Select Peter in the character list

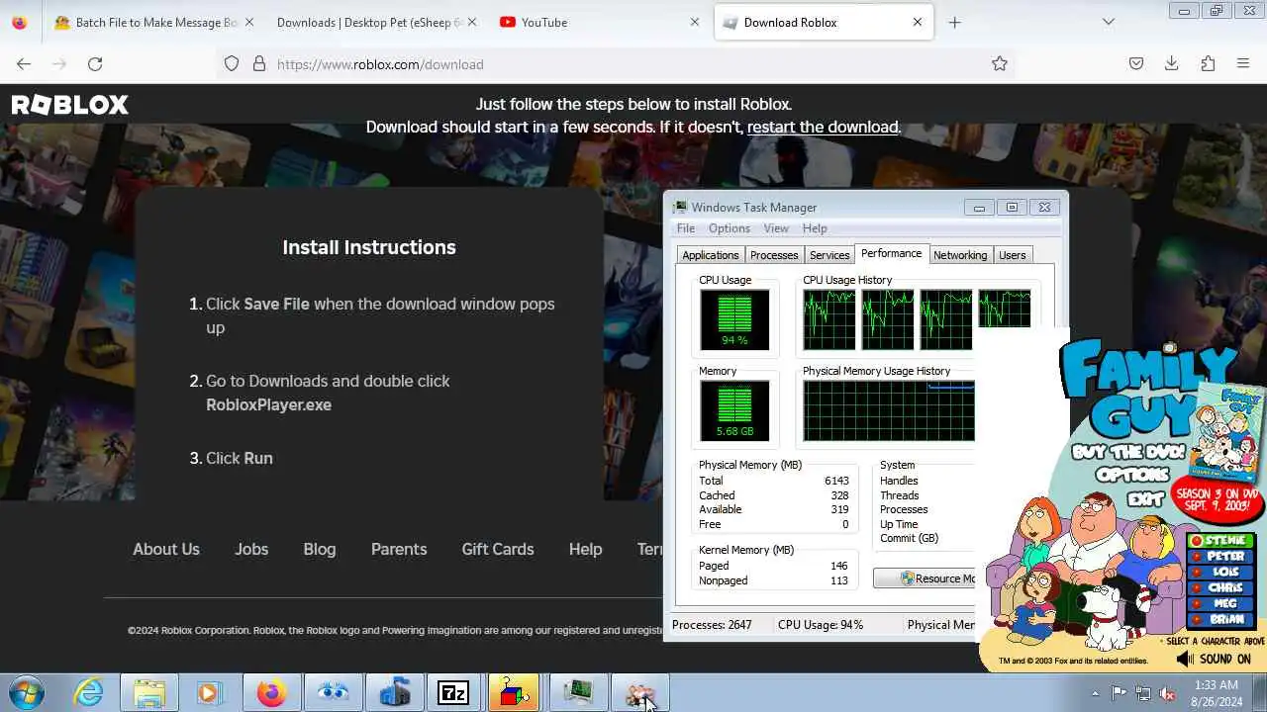click(1222, 557)
